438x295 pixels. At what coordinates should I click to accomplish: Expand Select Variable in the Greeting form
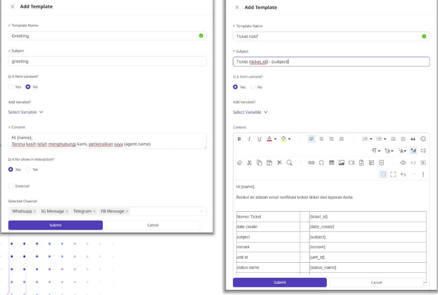coord(26,112)
